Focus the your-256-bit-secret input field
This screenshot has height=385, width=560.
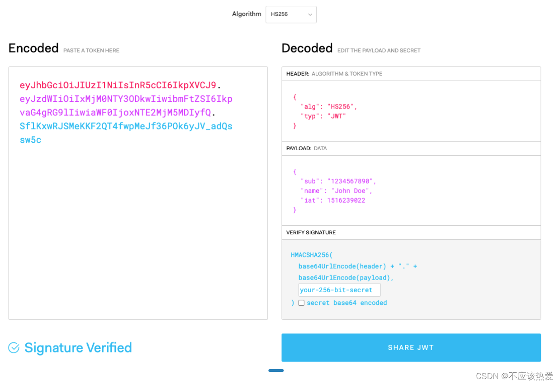[339, 290]
